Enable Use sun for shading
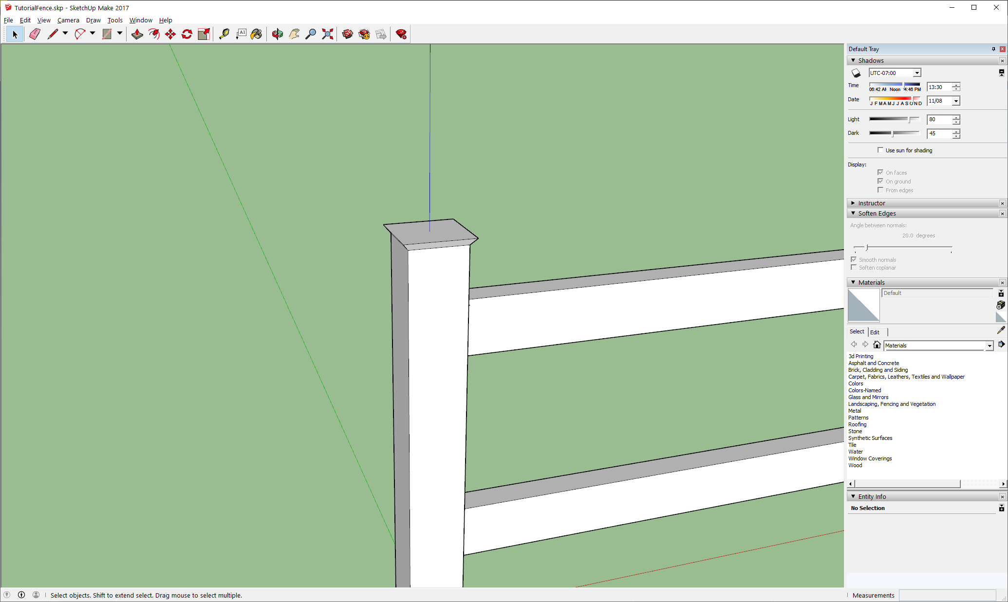 (x=880, y=150)
